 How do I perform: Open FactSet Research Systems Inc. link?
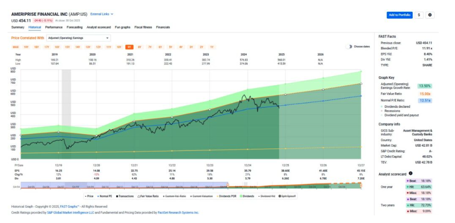coord(178,212)
